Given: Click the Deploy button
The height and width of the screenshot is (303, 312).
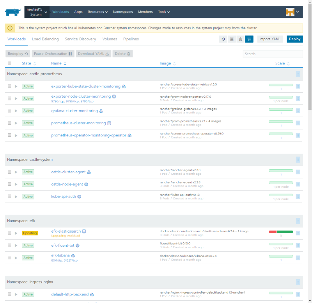Looking at the screenshot, I should click(x=295, y=39).
